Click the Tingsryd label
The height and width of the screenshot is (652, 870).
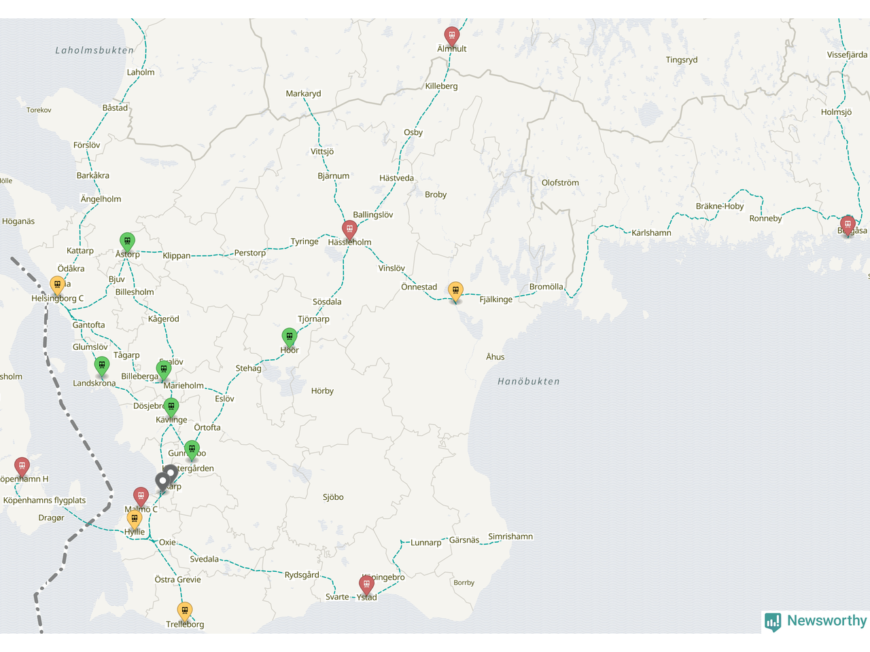(682, 60)
